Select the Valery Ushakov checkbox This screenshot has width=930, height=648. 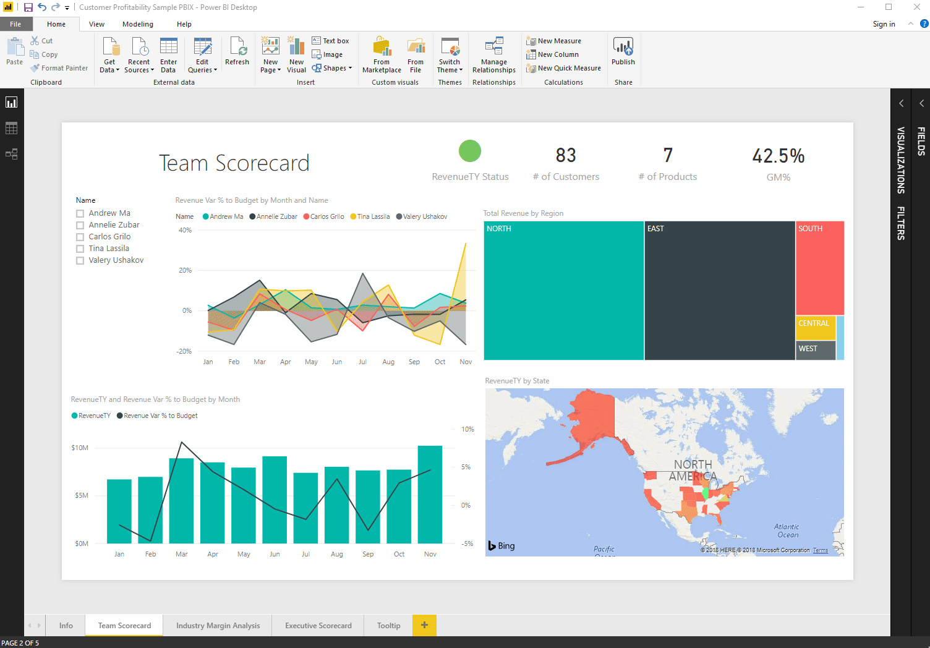(x=80, y=260)
